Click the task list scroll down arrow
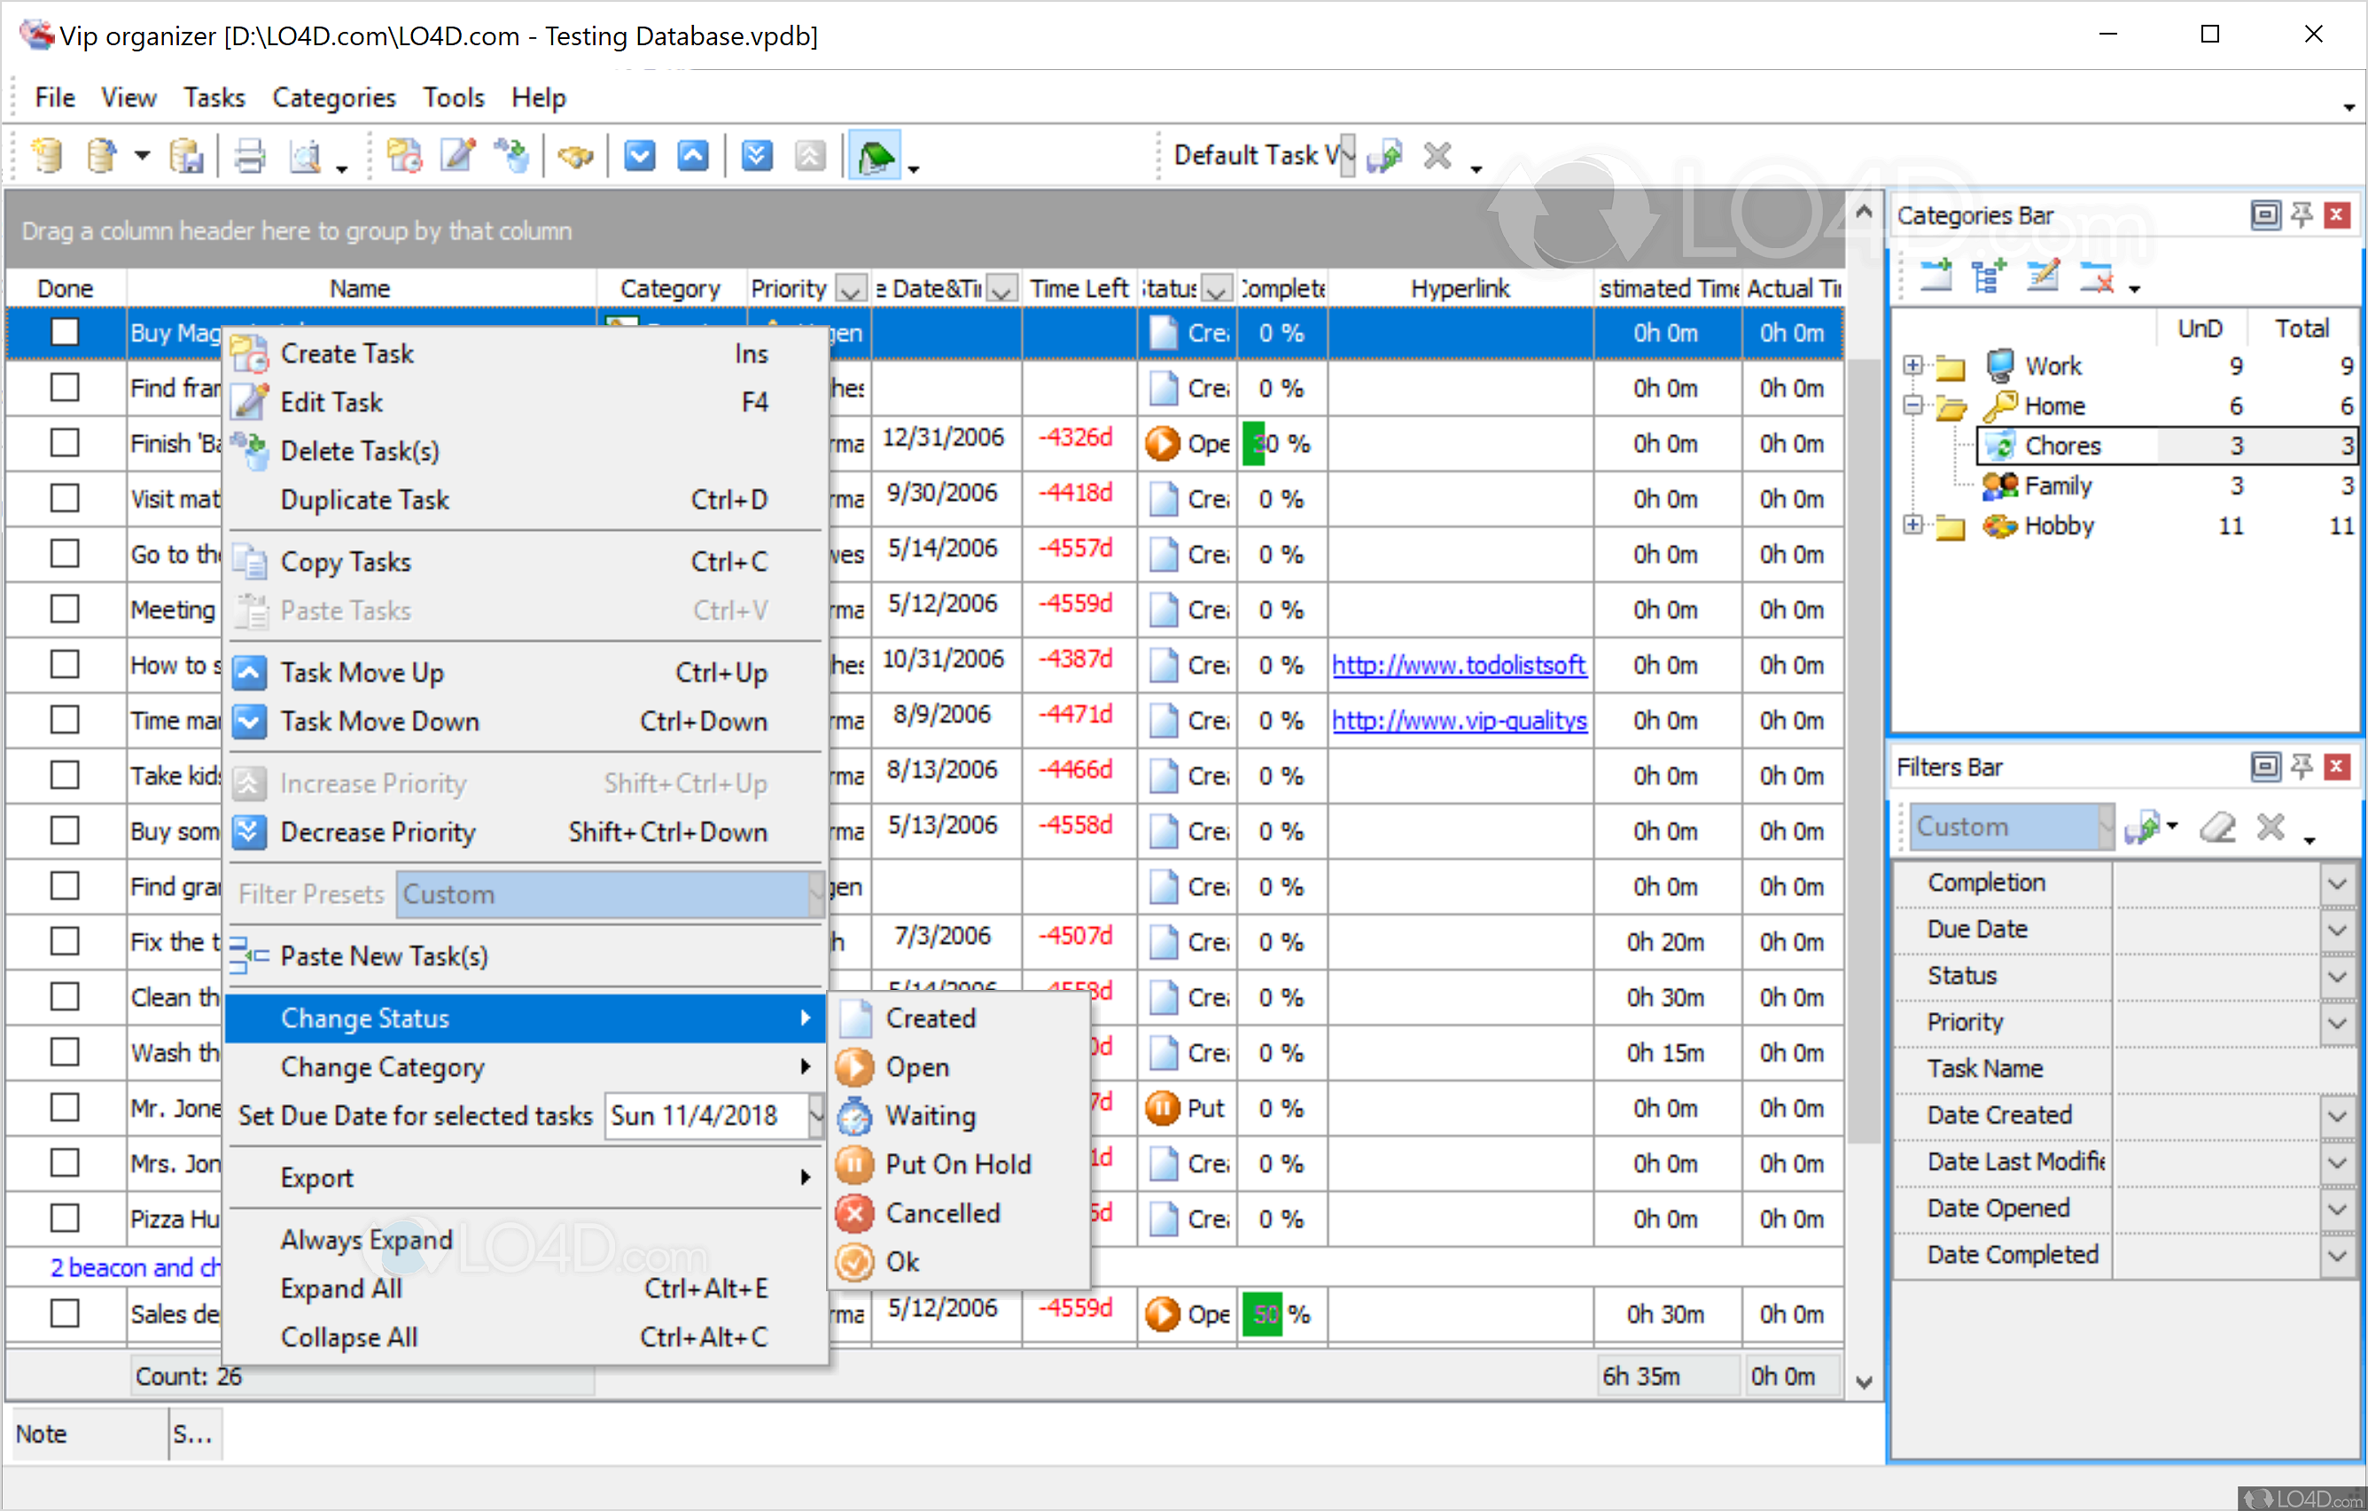Image resolution: width=2368 pixels, height=1511 pixels. coord(1863,1382)
